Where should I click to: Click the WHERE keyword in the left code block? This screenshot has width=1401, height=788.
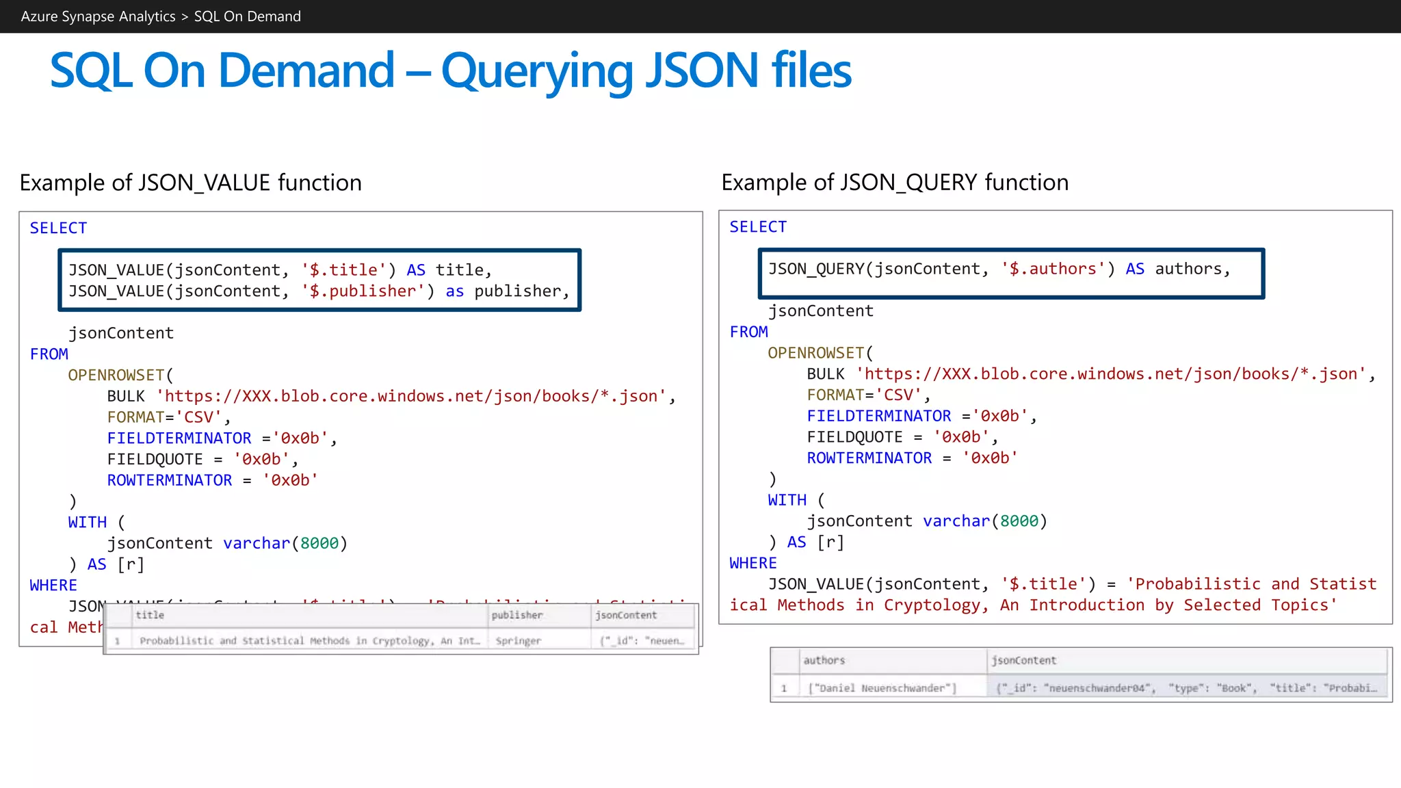pyautogui.click(x=53, y=586)
